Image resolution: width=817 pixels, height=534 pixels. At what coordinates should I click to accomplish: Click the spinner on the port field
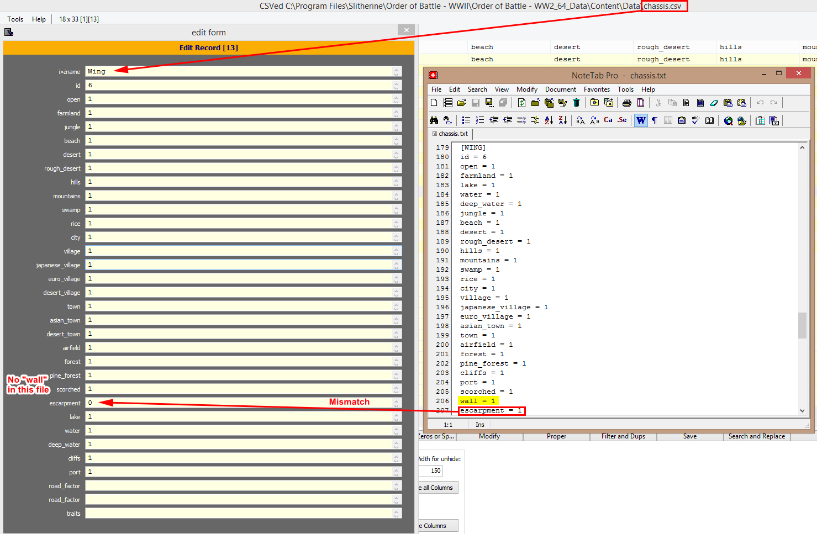[x=397, y=472]
